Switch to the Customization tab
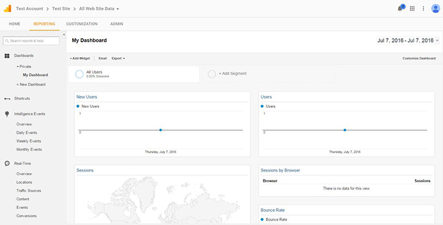Image resolution: width=443 pixels, height=225 pixels. point(82,24)
